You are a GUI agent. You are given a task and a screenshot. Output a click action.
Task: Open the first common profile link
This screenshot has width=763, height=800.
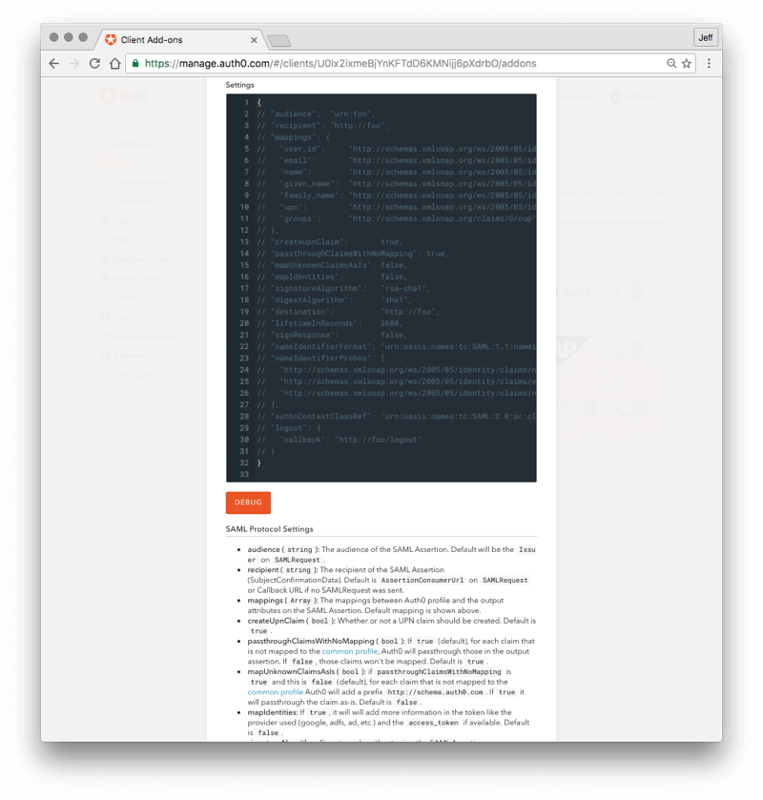(350, 651)
